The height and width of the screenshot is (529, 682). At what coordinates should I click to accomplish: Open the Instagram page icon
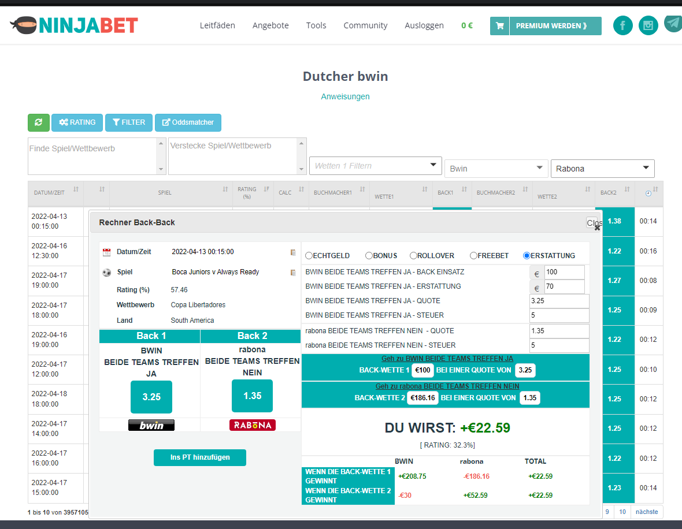tap(648, 25)
